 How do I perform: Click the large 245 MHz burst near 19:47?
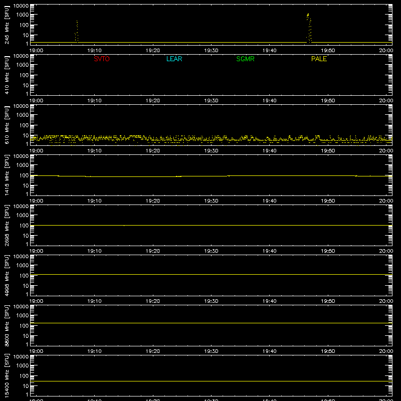tap(309, 28)
